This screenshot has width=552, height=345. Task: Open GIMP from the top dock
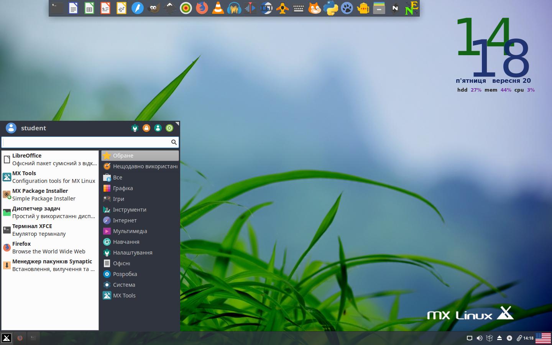tap(154, 8)
